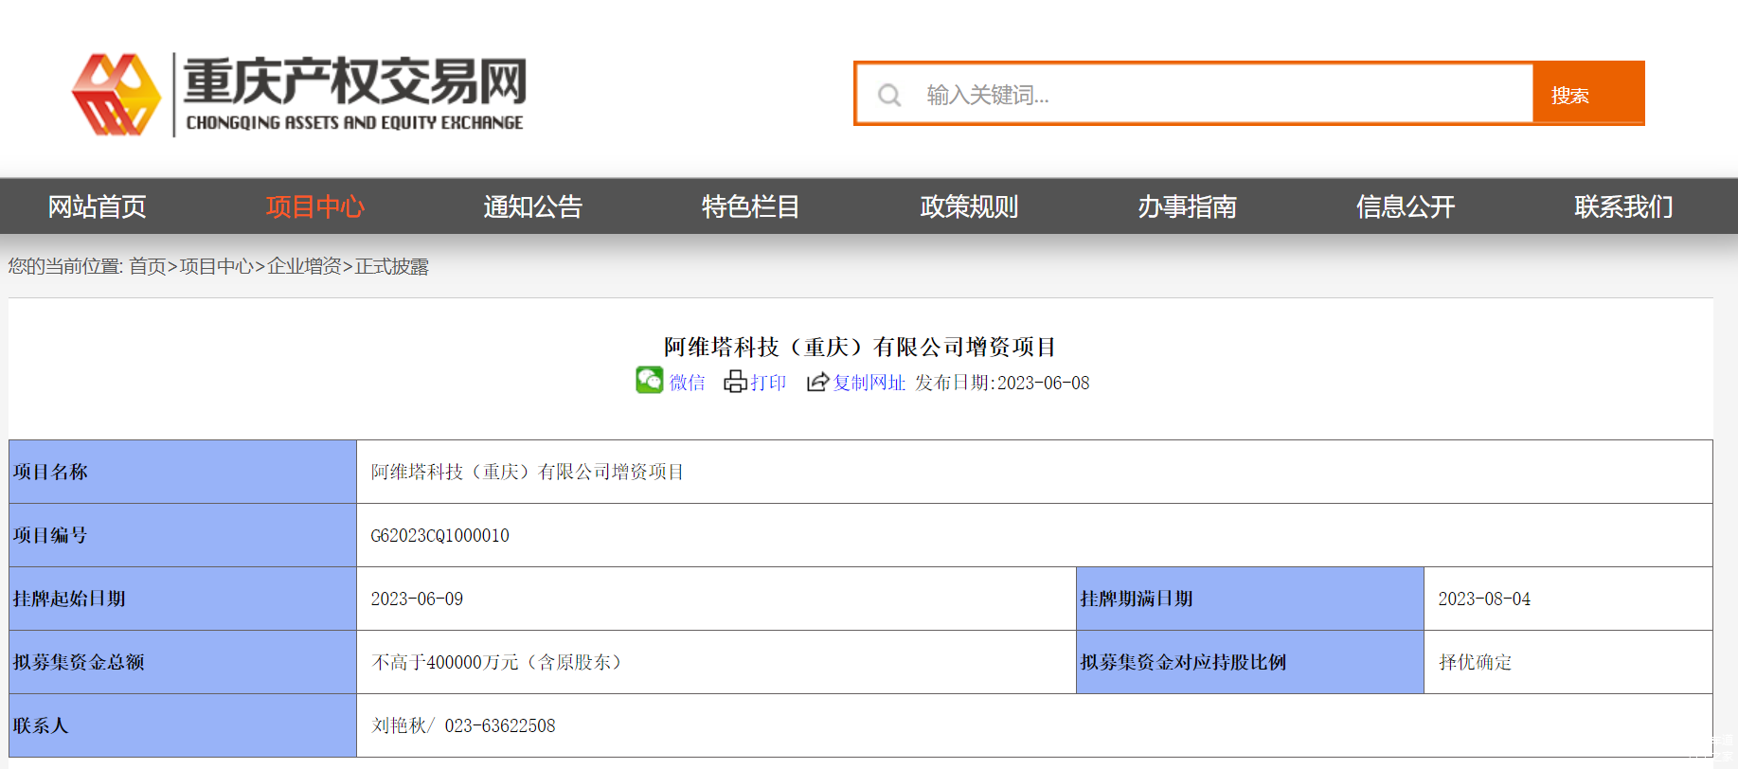Click the 首页 breadcrumb link
The width and height of the screenshot is (1738, 769).
(147, 267)
